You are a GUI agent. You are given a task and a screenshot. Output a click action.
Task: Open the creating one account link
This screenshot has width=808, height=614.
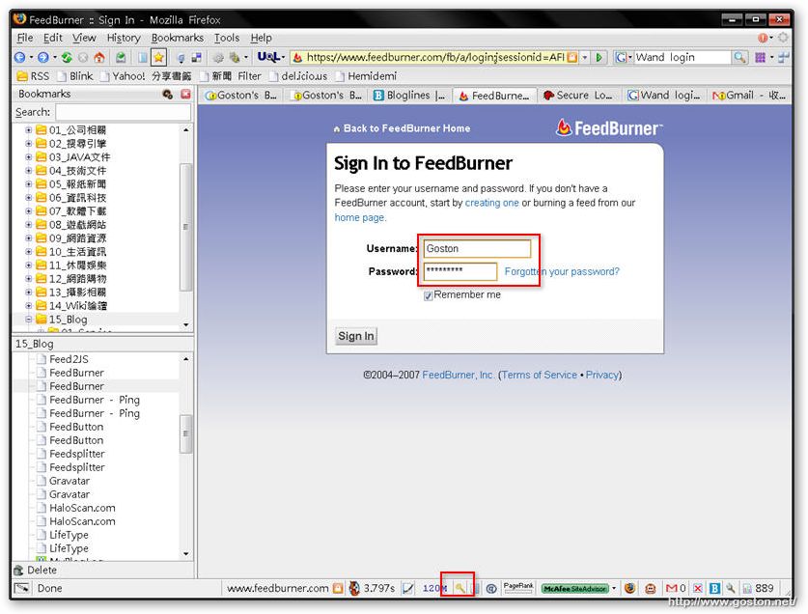(491, 203)
